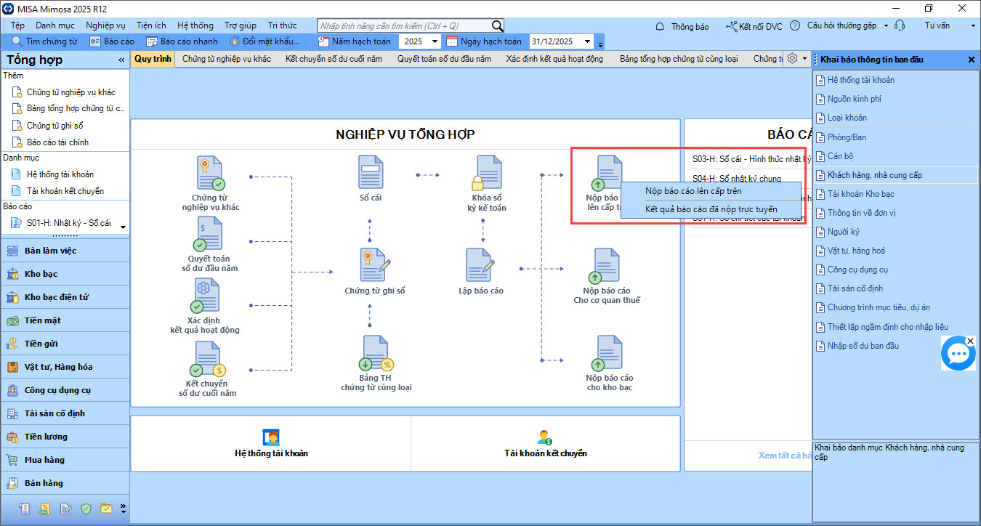This screenshot has width=981, height=526.
Task: Collapse the Tổng hợp sidebar panel
Action: (121, 60)
